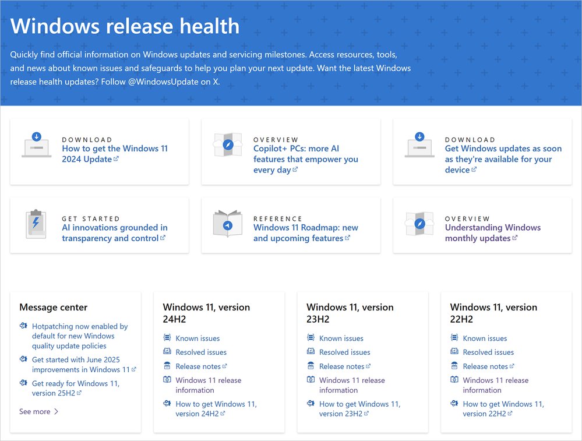Open Windows 11 release information under 22H2
The image size is (582, 441).
pyautogui.click(x=496, y=385)
